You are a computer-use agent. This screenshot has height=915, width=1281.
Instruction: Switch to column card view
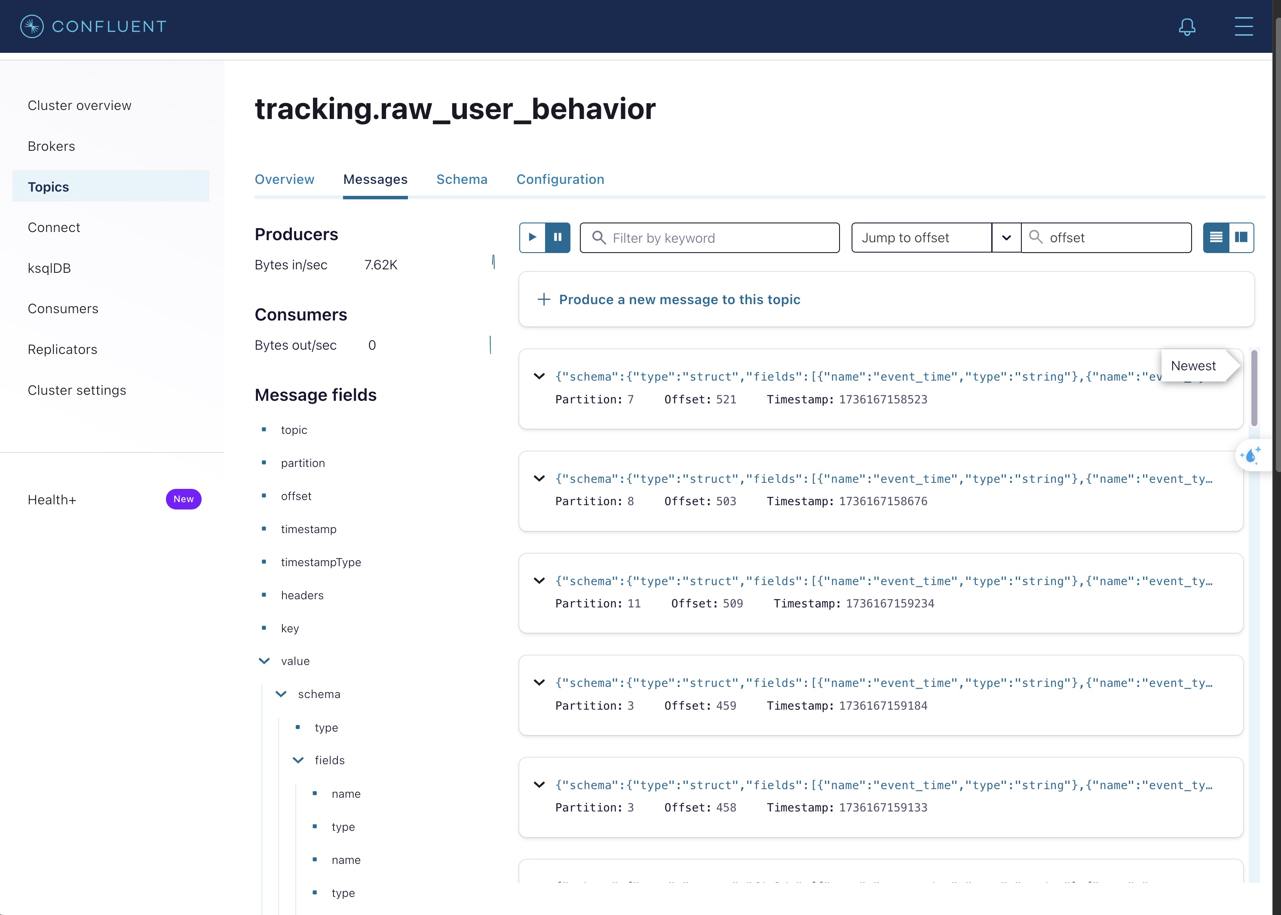pos(1241,237)
